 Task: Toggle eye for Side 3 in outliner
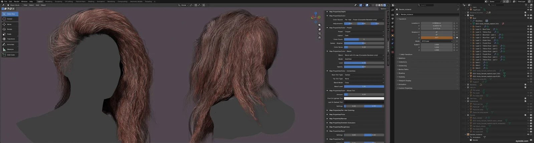[x=528, y=68]
